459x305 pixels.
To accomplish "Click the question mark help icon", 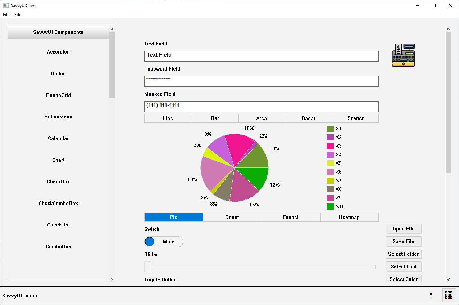I will tap(431, 295).
